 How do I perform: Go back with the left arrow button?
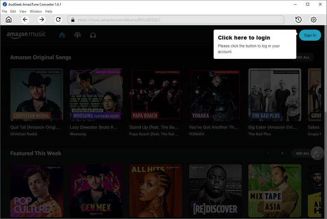point(25,20)
